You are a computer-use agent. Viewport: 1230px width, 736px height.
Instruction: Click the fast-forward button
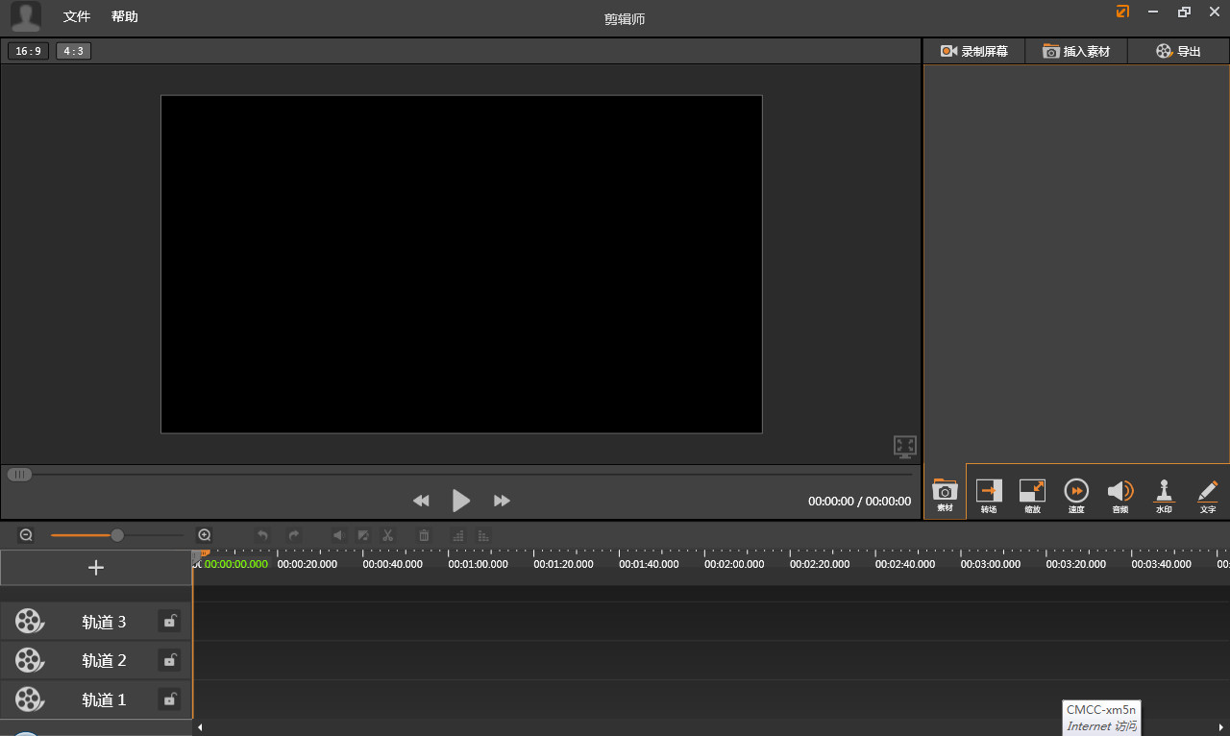coord(502,501)
